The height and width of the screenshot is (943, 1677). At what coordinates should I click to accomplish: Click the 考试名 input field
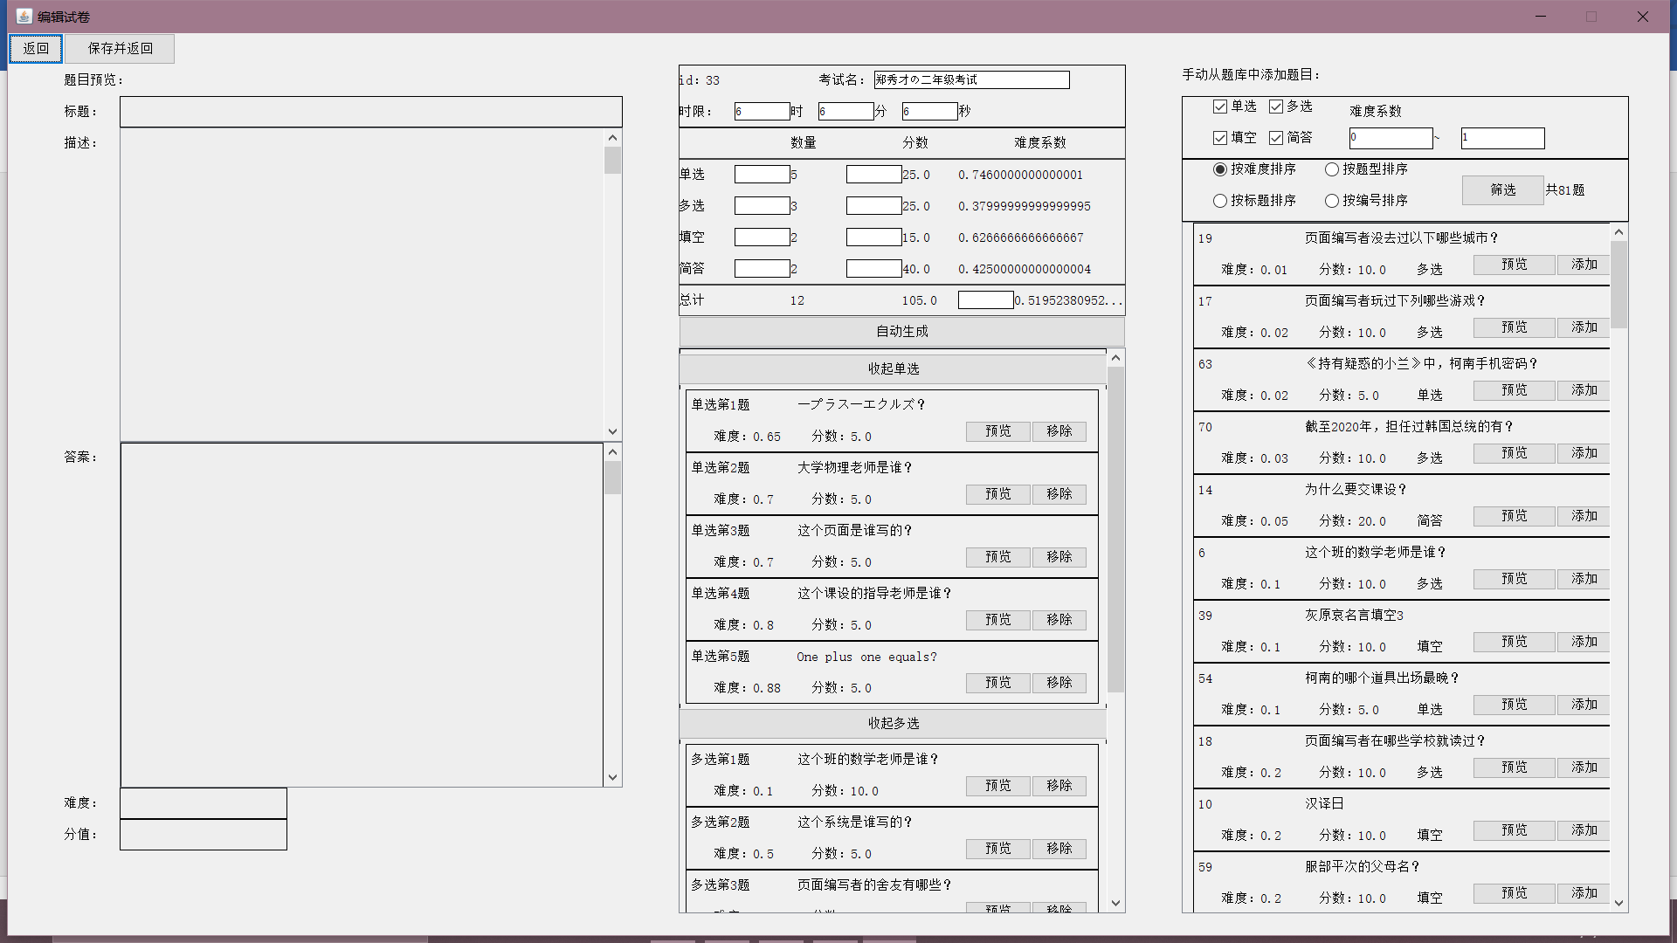tap(971, 79)
